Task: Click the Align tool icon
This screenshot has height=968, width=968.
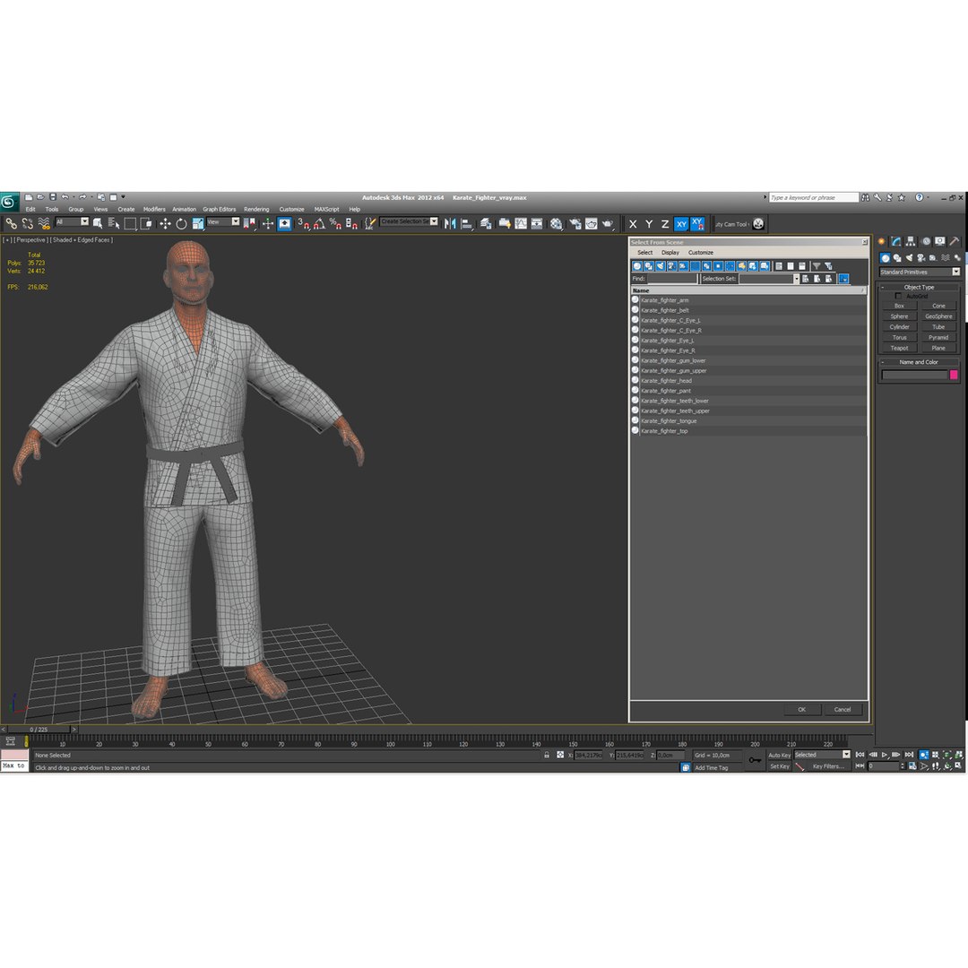Action: (x=467, y=223)
